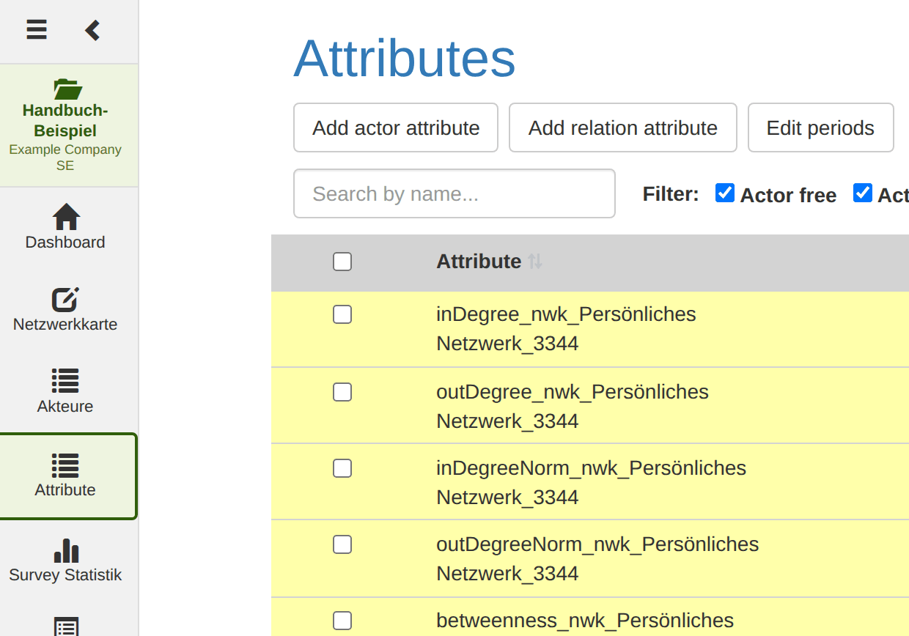
Task: Select the Attribute list icon
Action: pos(65,465)
